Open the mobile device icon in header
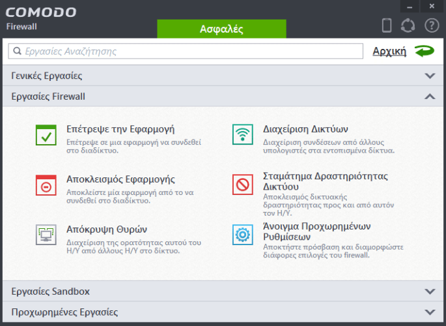Viewport: 446px width, 326px height. [x=387, y=25]
